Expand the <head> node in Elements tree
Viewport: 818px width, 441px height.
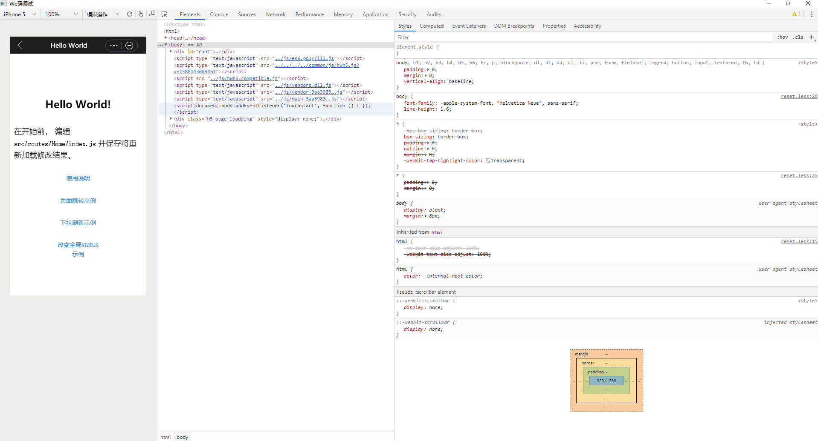coord(166,38)
